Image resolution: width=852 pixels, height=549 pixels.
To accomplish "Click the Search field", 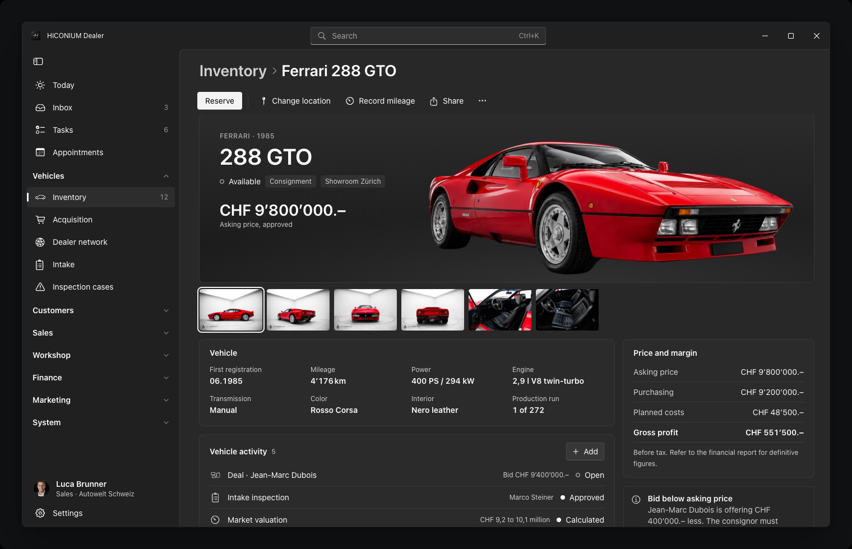I will tap(428, 36).
